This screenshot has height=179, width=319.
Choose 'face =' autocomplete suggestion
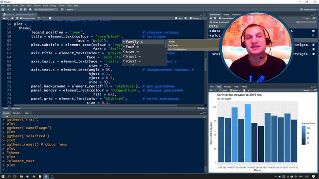[x=144, y=47]
